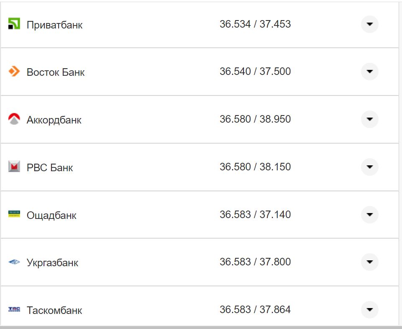Open the Приватбанк bank name link
Viewport: 402px width, 329px height.
(54, 25)
